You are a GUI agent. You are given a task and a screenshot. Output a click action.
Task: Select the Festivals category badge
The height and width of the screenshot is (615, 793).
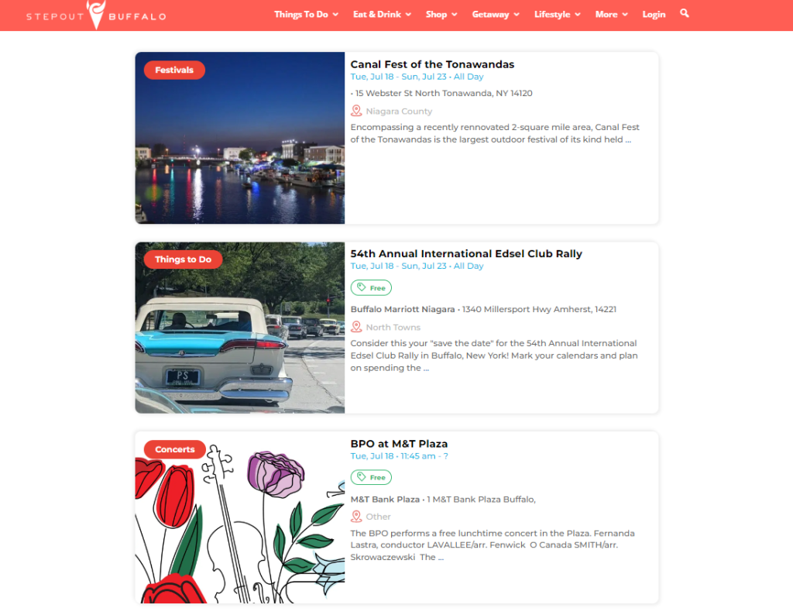pos(174,70)
